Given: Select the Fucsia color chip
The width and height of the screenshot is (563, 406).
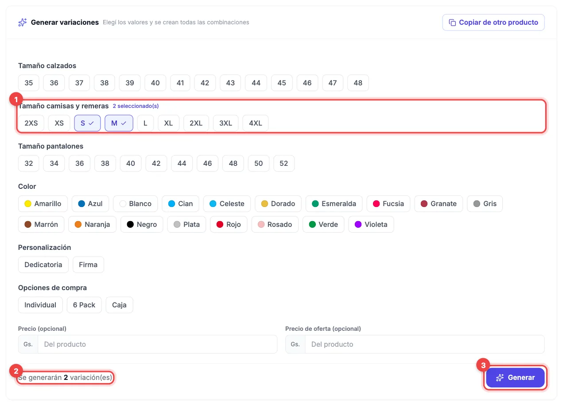Looking at the screenshot, I should coord(388,204).
